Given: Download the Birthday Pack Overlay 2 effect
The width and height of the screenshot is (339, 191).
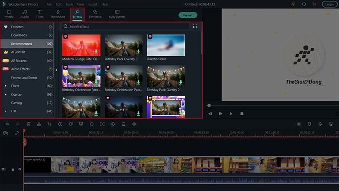Looking at the screenshot, I should point(181,82).
